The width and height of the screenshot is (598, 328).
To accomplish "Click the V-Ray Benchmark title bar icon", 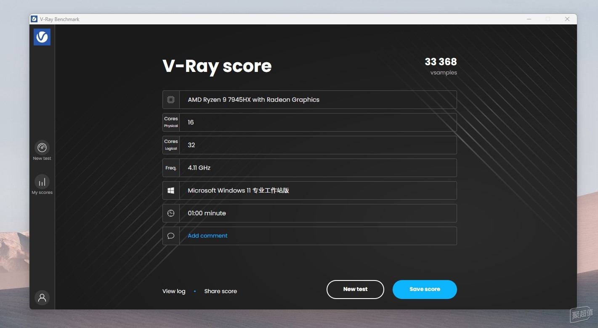I will [x=34, y=19].
